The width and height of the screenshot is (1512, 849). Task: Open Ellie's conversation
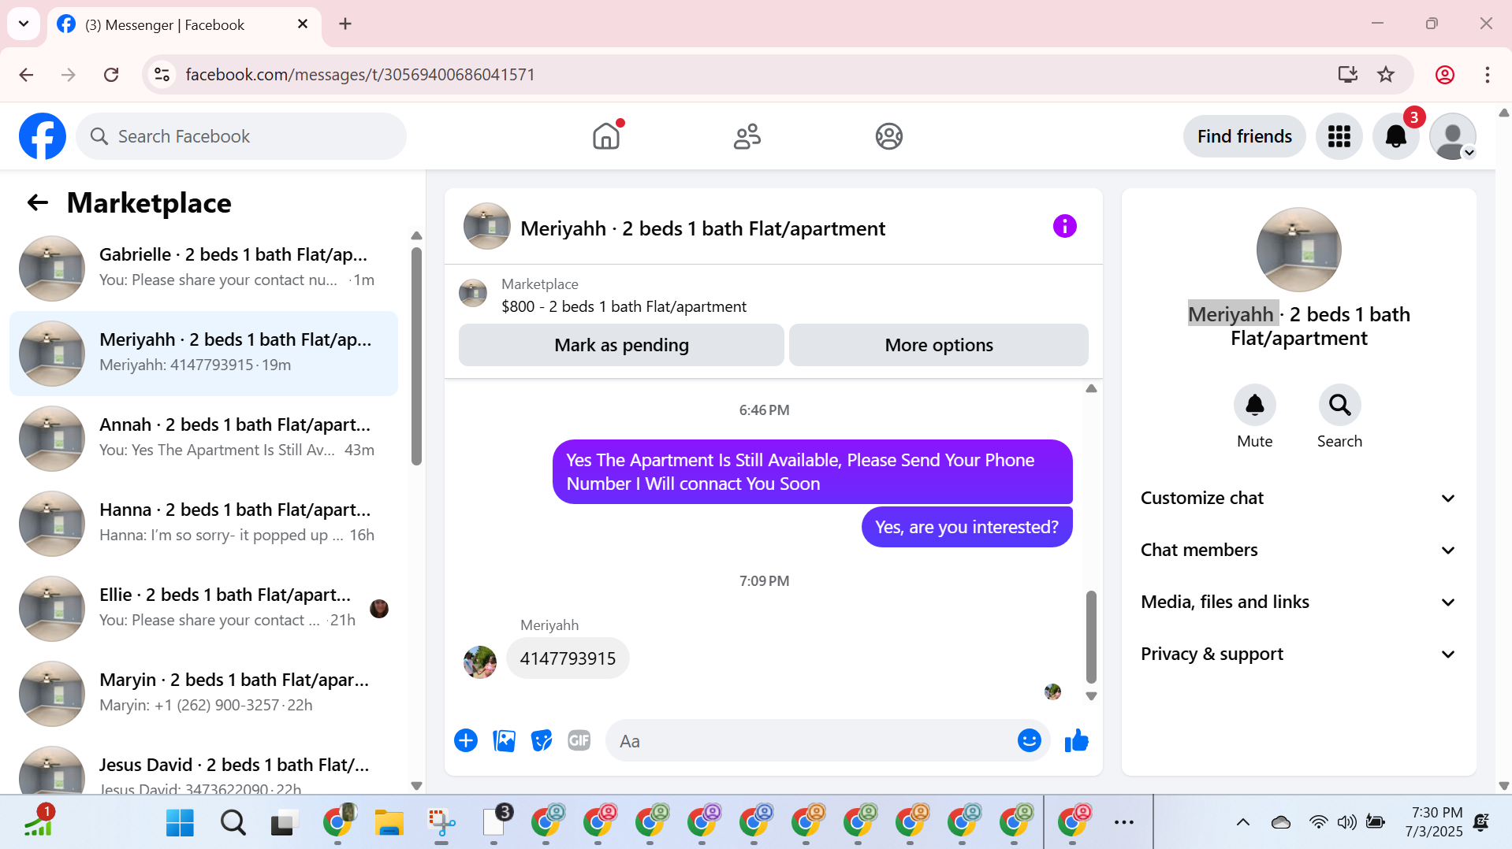[203, 608]
